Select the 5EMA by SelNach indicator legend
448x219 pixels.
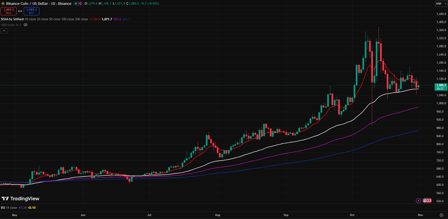coord(12,19)
